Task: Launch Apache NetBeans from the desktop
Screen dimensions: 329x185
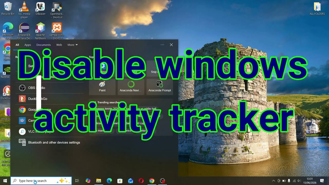Action: [41, 31]
